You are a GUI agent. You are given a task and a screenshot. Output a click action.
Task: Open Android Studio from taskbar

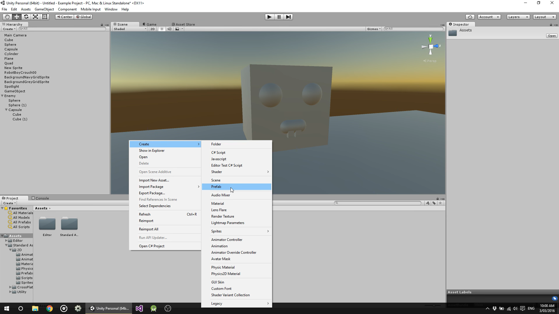coord(154,308)
